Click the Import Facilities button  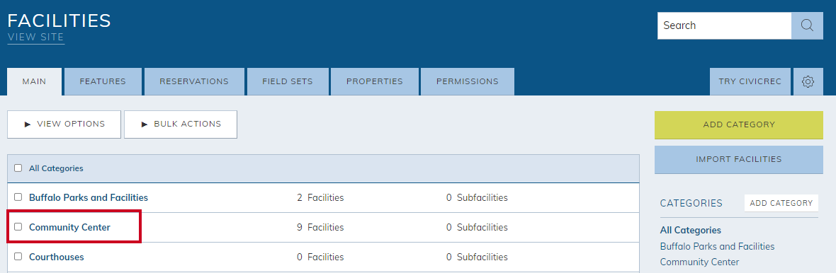tap(739, 160)
